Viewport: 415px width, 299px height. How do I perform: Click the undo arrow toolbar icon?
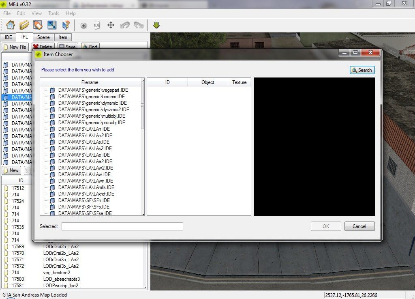(x=125, y=25)
